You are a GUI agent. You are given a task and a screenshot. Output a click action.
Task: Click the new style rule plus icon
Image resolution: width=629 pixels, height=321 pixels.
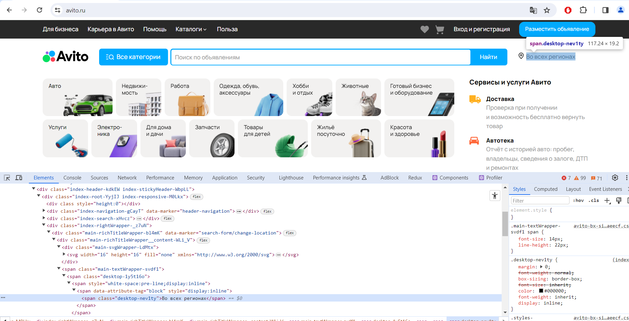coord(607,201)
